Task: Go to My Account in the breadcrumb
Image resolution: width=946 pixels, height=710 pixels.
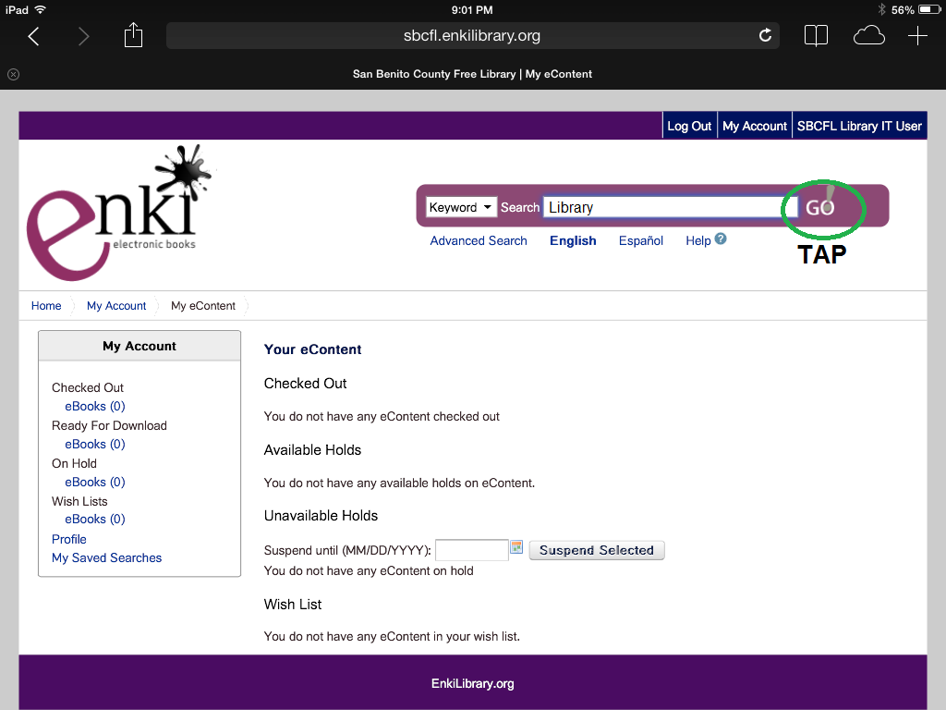Action: [x=116, y=305]
